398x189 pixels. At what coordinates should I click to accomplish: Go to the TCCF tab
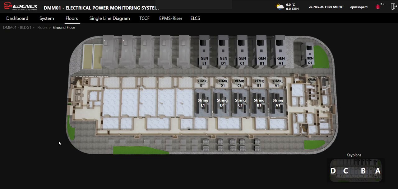(x=144, y=18)
